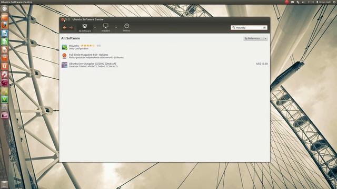Open the Dash home launcher icon
This screenshot has width=337, height=189.
5,9
